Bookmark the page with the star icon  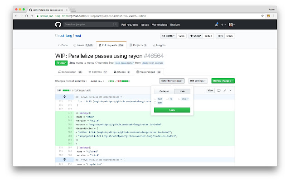coord(262,16)
